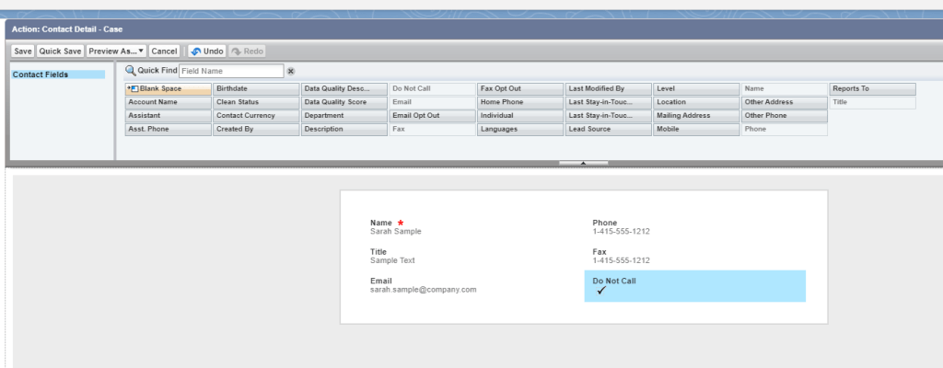Screen dimensions: 943x368
Task: Click the Do Not Call checkmark
Action: [x=601, y=291]
